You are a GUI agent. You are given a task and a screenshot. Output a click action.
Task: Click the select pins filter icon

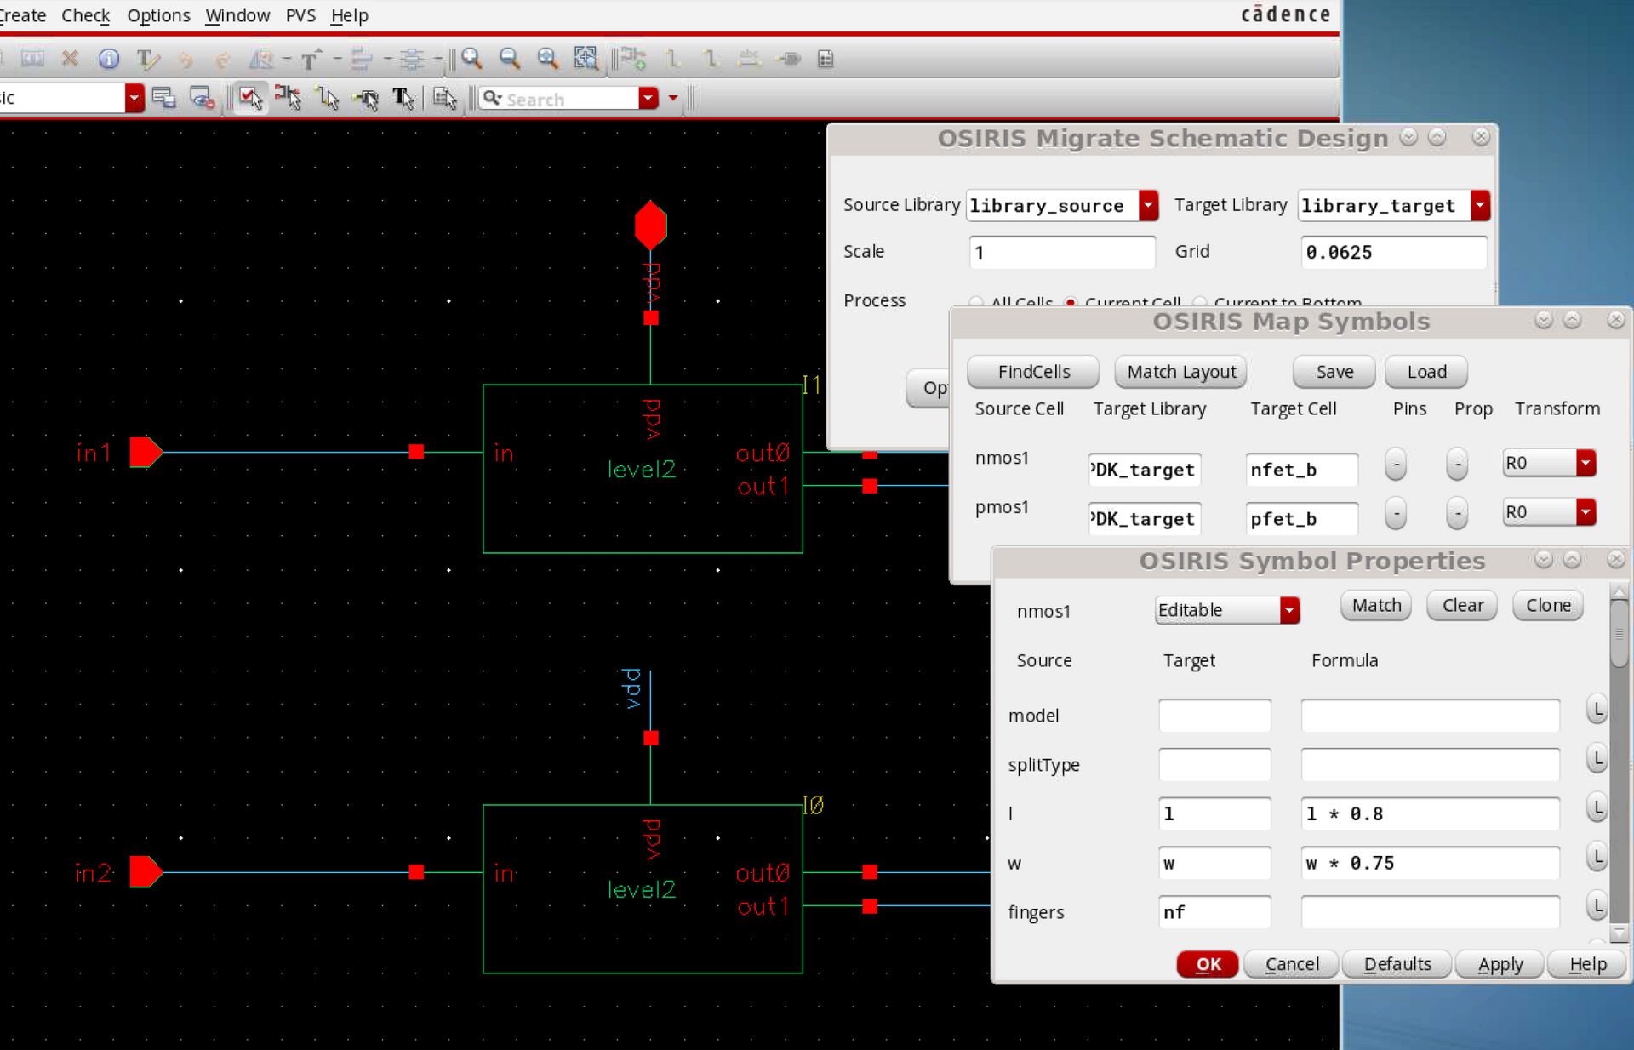coord(366,98)
